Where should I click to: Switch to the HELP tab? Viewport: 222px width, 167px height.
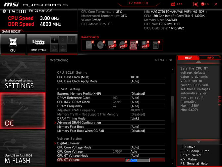click(189, 58)
